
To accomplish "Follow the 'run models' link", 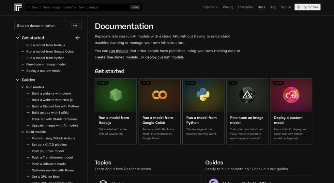I will (x=119, y=51).
